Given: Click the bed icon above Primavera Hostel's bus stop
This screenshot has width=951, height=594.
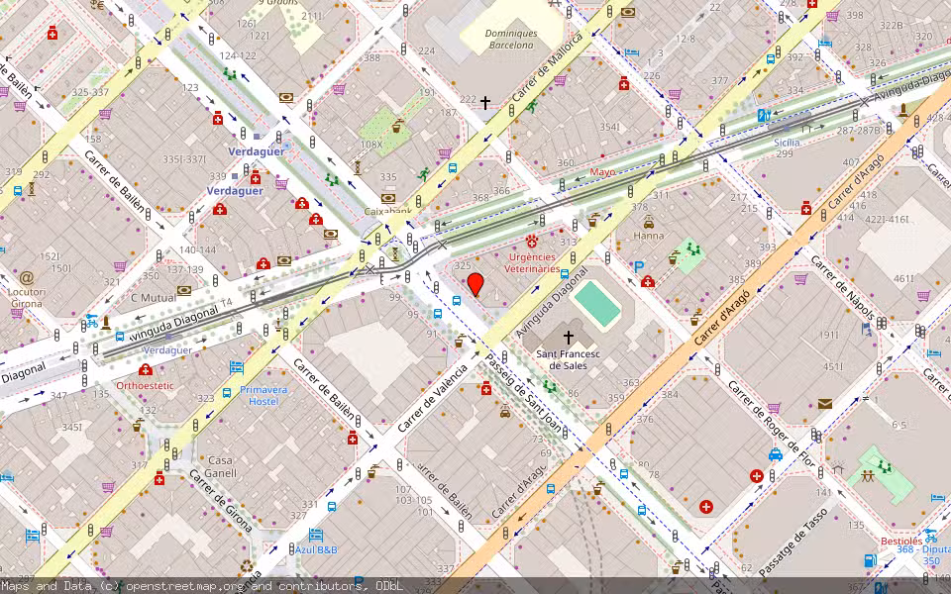Looking at the screenshot, I should (236, 367).
